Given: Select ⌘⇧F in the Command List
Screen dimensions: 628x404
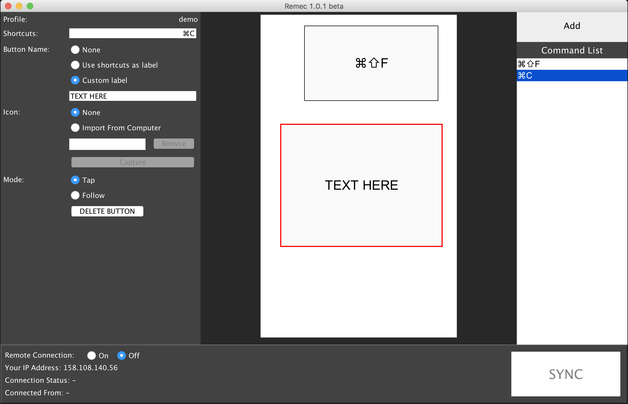Looking at the screenshot, I should [572, 64].
